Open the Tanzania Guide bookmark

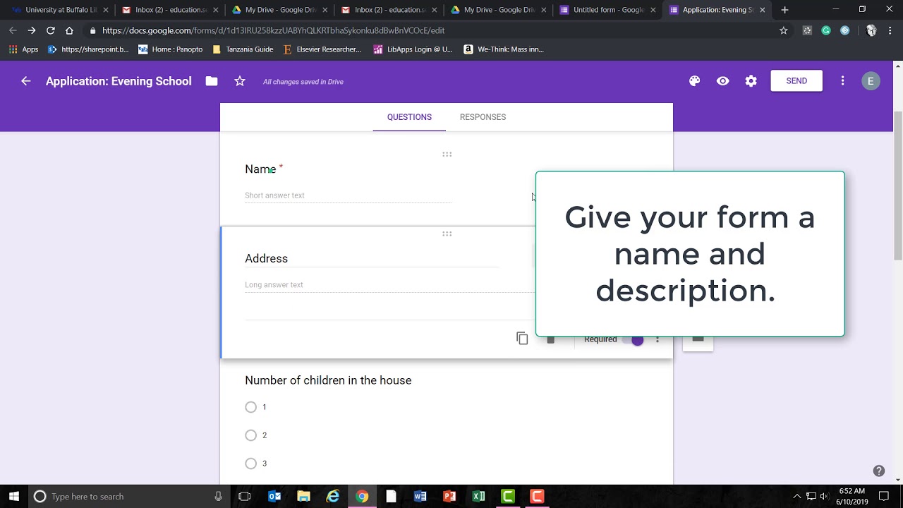pos(243,49)
